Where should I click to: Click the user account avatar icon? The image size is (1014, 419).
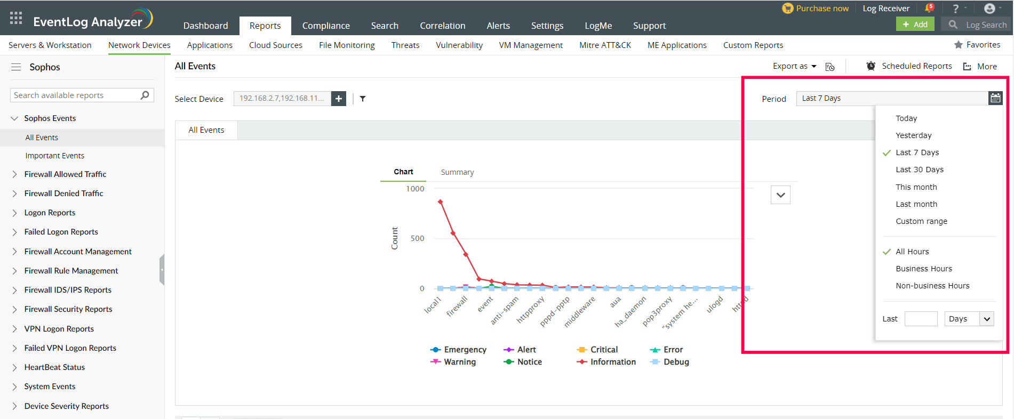coord(989,9)
